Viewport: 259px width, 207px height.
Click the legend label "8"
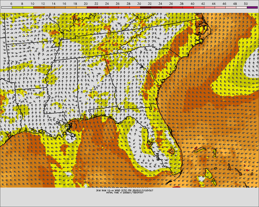pos(22,4)
